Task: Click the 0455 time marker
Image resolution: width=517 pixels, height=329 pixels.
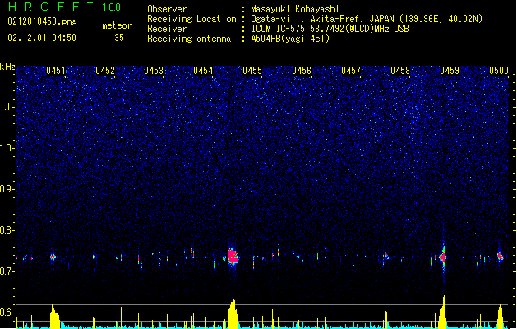Action: [x=252, y=70]
